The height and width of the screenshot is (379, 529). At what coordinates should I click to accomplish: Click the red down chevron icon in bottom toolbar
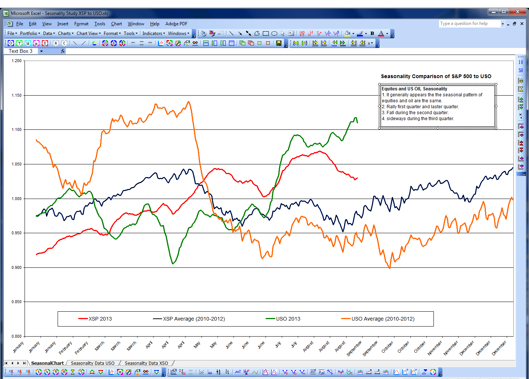[101, 372]
